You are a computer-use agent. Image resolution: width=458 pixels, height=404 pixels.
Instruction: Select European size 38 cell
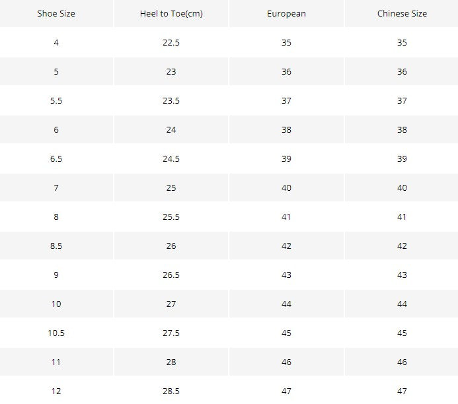point(286,129)
